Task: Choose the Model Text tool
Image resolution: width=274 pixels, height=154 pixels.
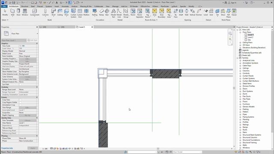Action: (x=113, y=13)
